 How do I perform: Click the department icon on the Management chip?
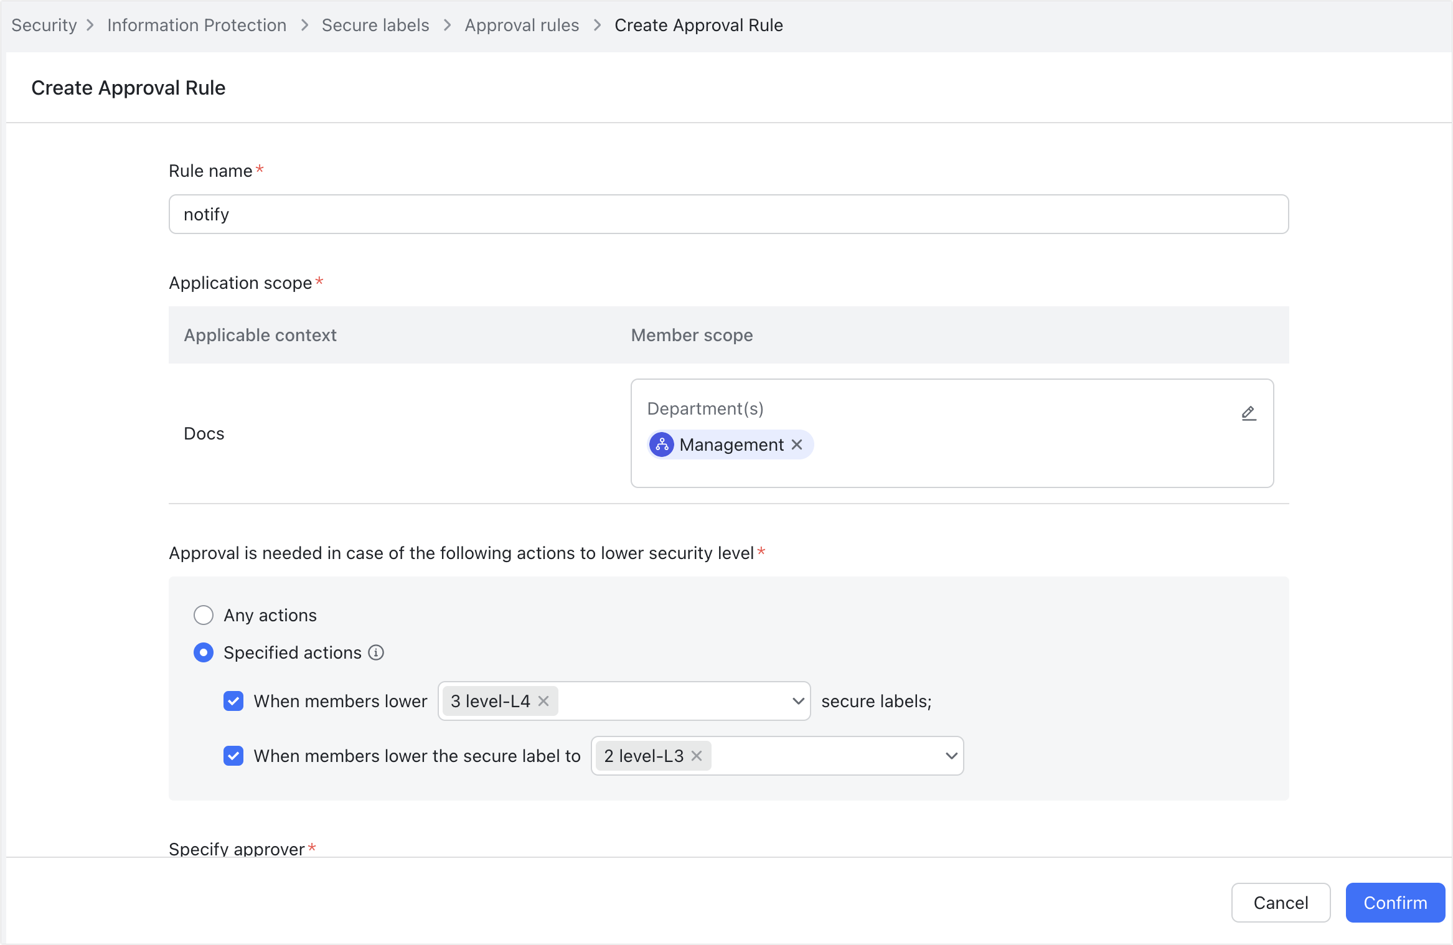[661, 444]
